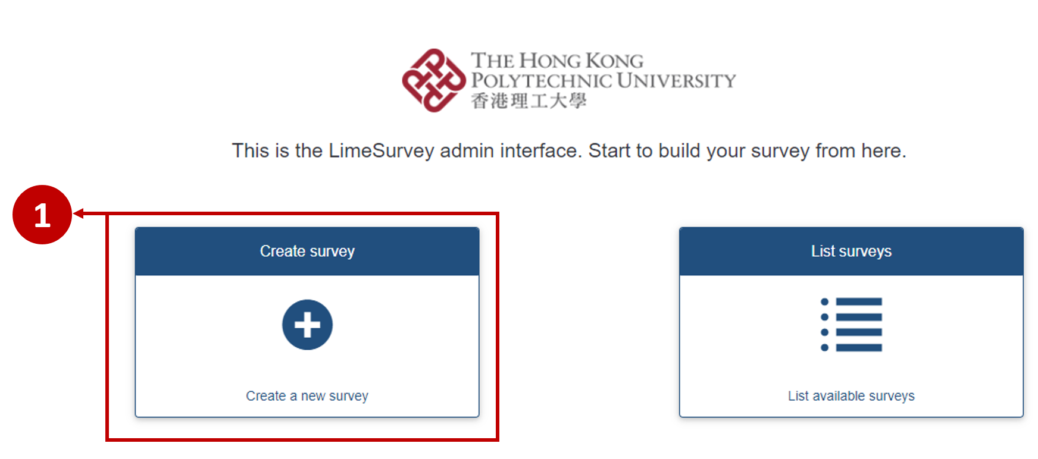The width and height of the screenshot is (1038, 459).
Task: Click the red university emblem graphic
Action: (434, 80)
